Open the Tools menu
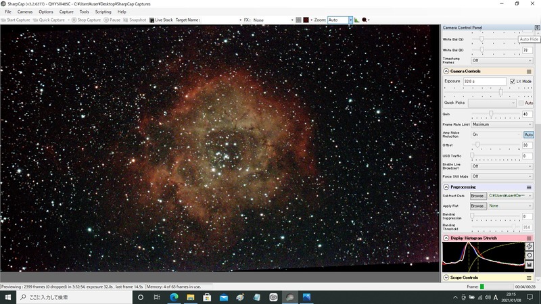 [x=84, y=11]
